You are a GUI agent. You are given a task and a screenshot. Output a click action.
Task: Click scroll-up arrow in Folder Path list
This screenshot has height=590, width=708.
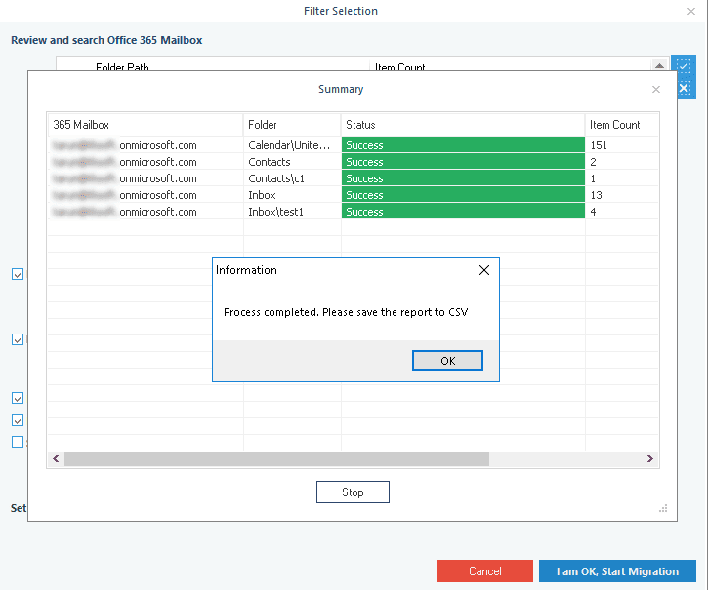click(x=659, y=65)
